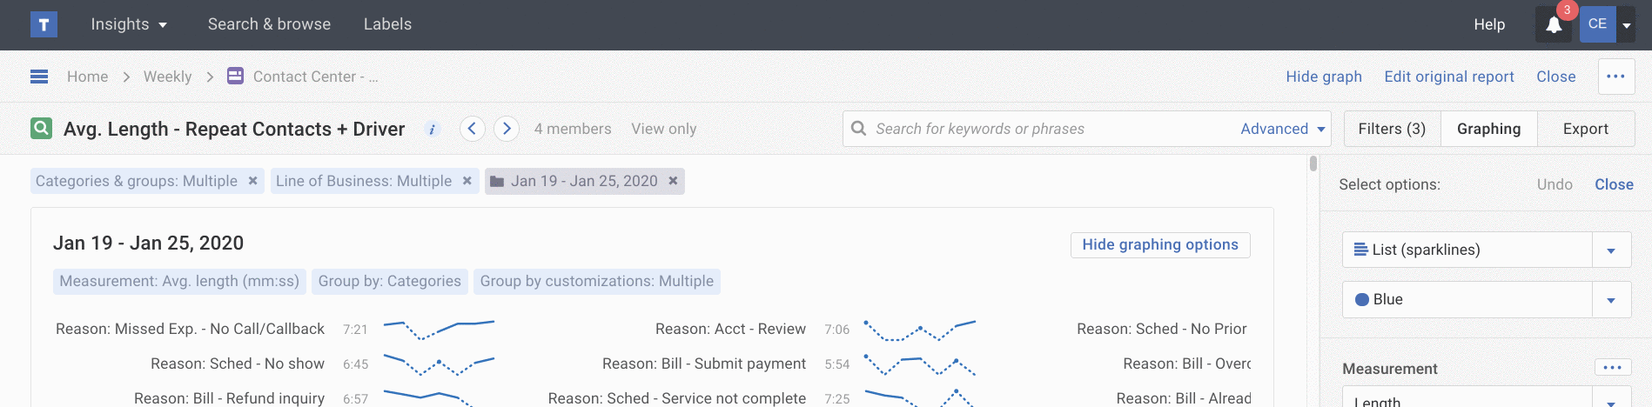Image resolution: width=1652 pixels, height=407 pixels.
Task: Remove Jan 19 - Jan 25 date filter
Action: 673,181
